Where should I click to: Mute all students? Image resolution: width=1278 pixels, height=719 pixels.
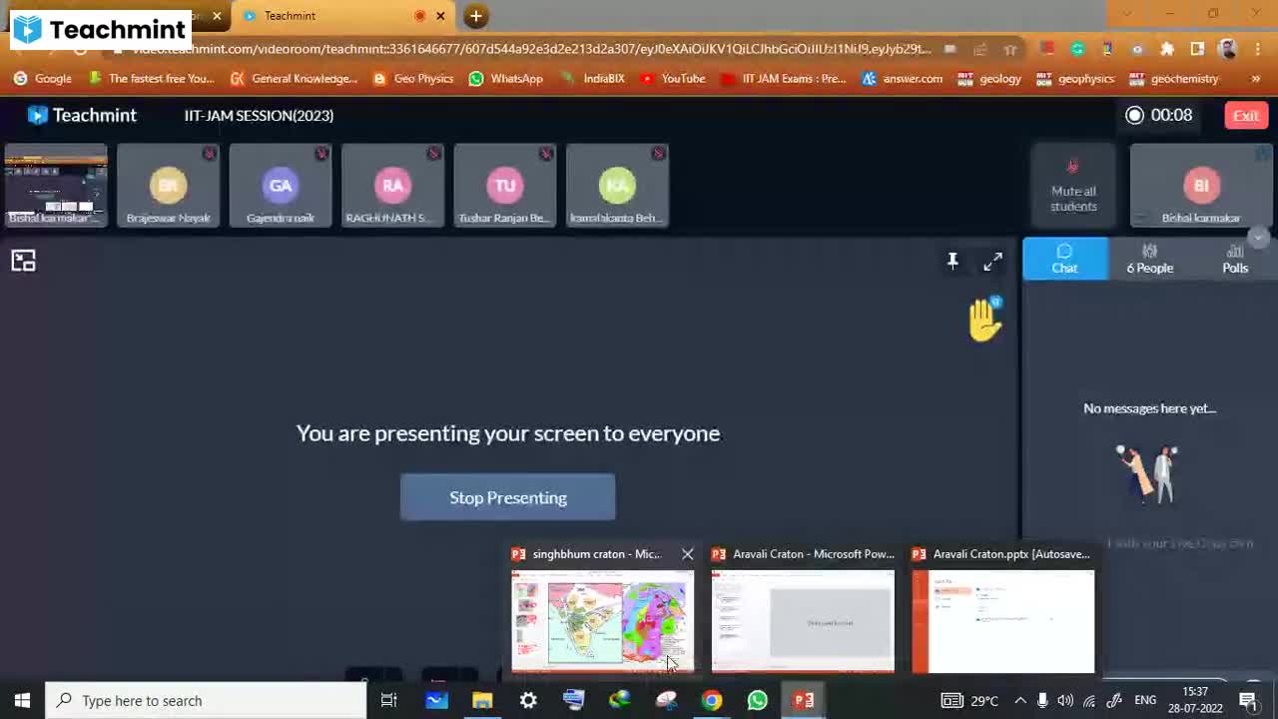click(1073, 186)
